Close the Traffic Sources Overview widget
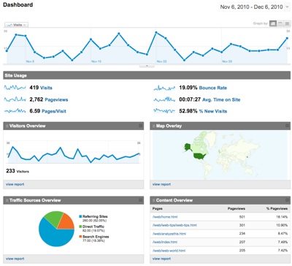This screenshot has height=266, width=292. click(x=140, y=200)
